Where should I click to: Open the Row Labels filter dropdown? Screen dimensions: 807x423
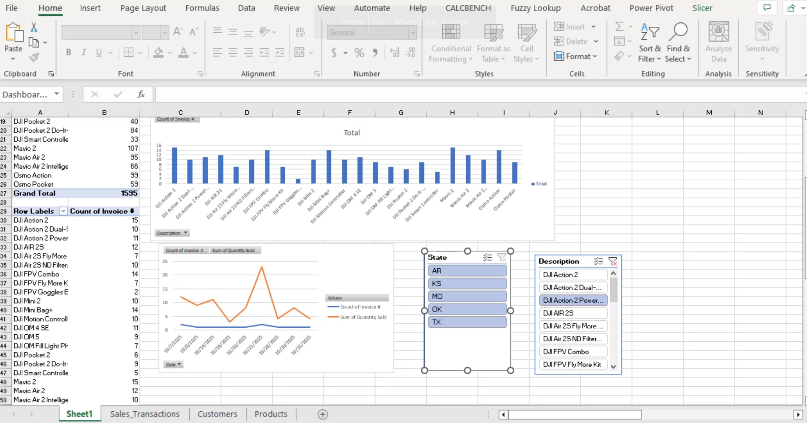[x=63, y=211]
